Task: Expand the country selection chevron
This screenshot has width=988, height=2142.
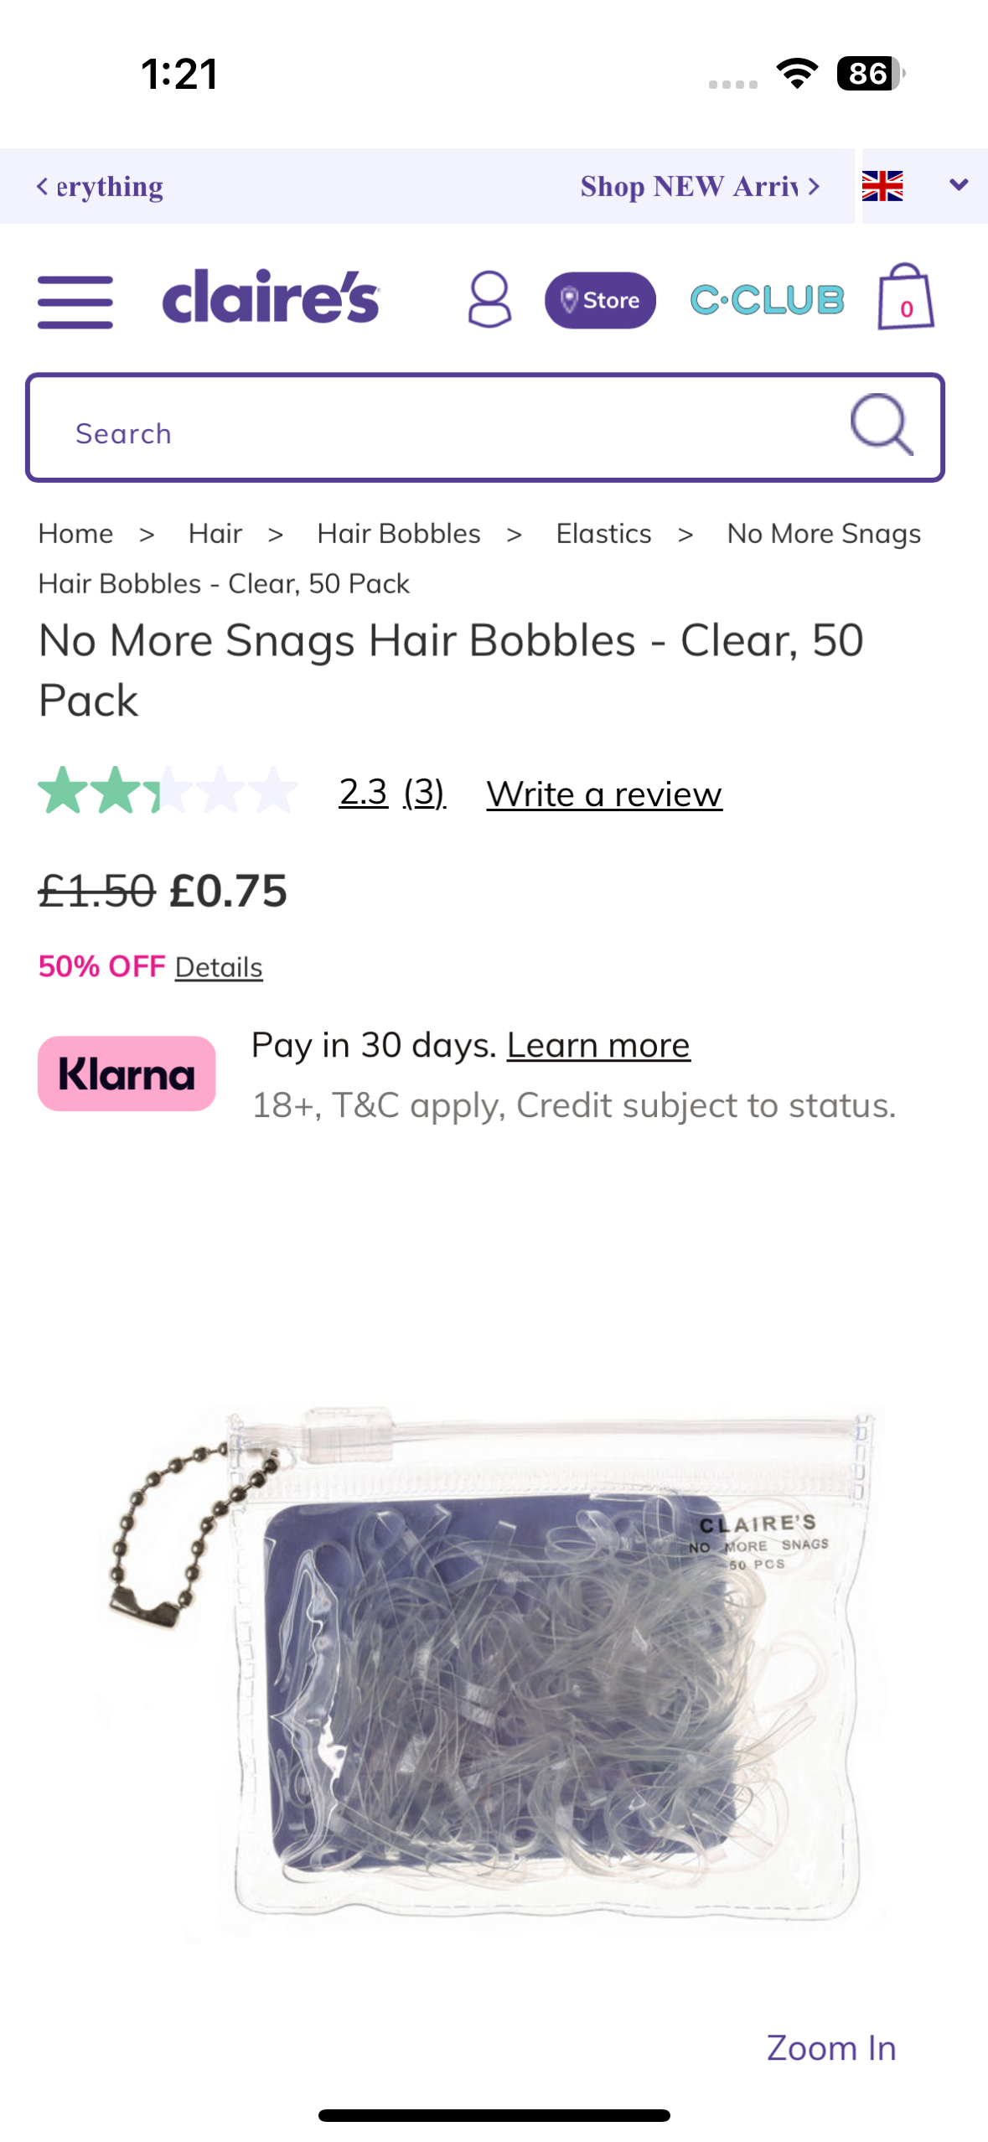Action: click(957, 186)
